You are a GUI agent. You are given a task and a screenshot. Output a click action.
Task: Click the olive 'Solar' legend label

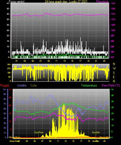[34, 85]
